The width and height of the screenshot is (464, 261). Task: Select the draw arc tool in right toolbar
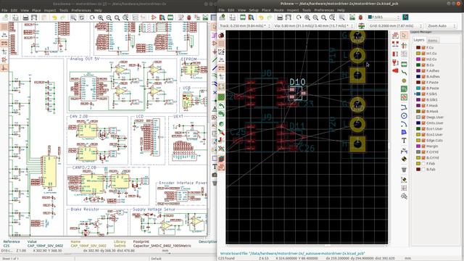click(404, 124)
